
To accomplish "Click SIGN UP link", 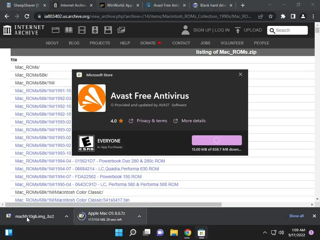I will coord(202,30).
